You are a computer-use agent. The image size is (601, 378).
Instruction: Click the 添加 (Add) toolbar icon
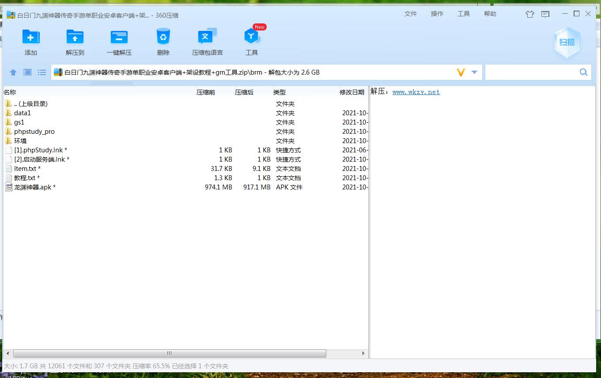click(x=31, y=38)
